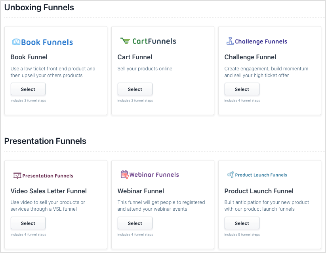
Task: Click "Includes 3 funnel steps" under Book Funnel
Action: point(28,100)
